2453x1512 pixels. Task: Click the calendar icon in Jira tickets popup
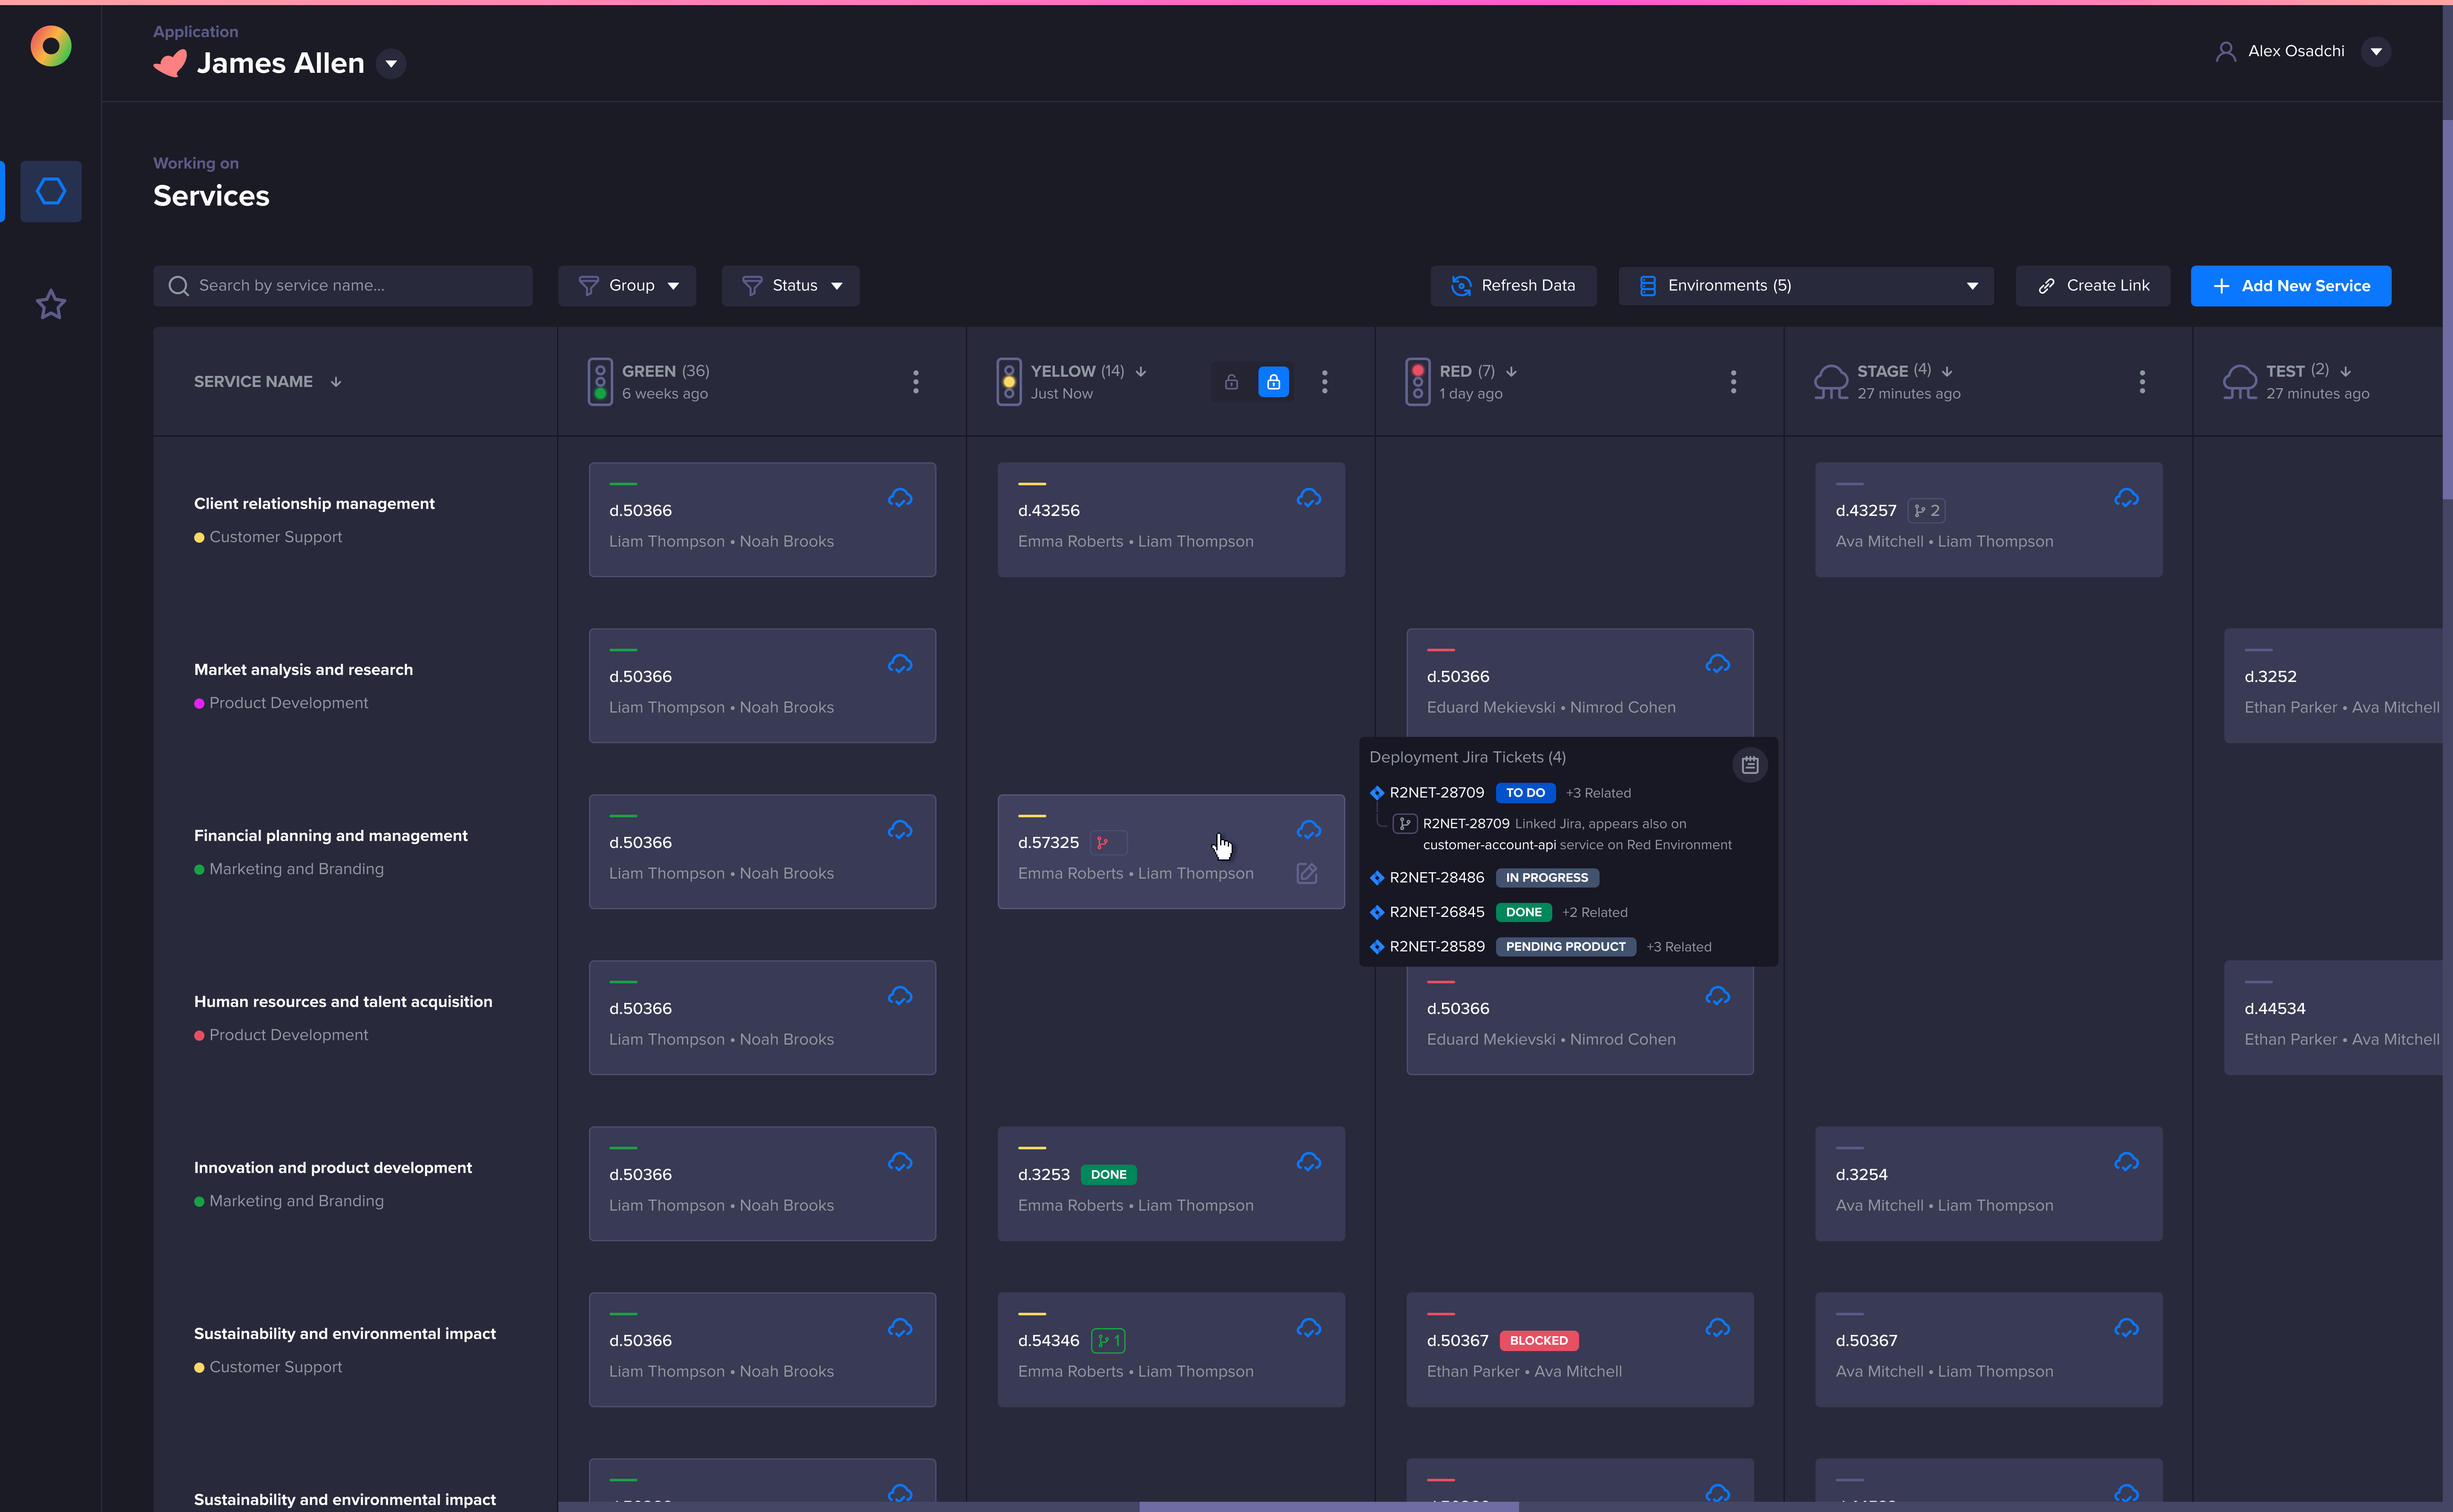click(1750, 765)
